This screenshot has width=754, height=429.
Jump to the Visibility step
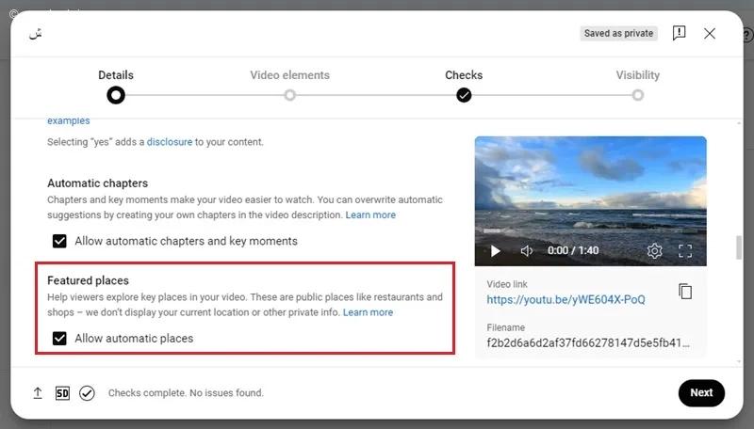[638, 95]
